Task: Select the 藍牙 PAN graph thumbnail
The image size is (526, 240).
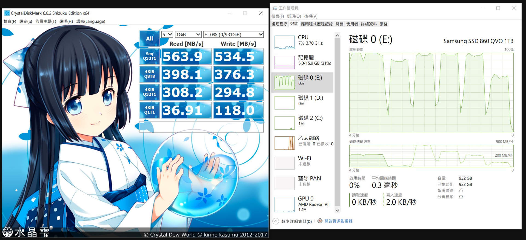Action: click(285, 183)
